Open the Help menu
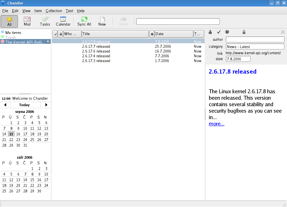Screen dimensions: 287x207 (x=81, y=11)
